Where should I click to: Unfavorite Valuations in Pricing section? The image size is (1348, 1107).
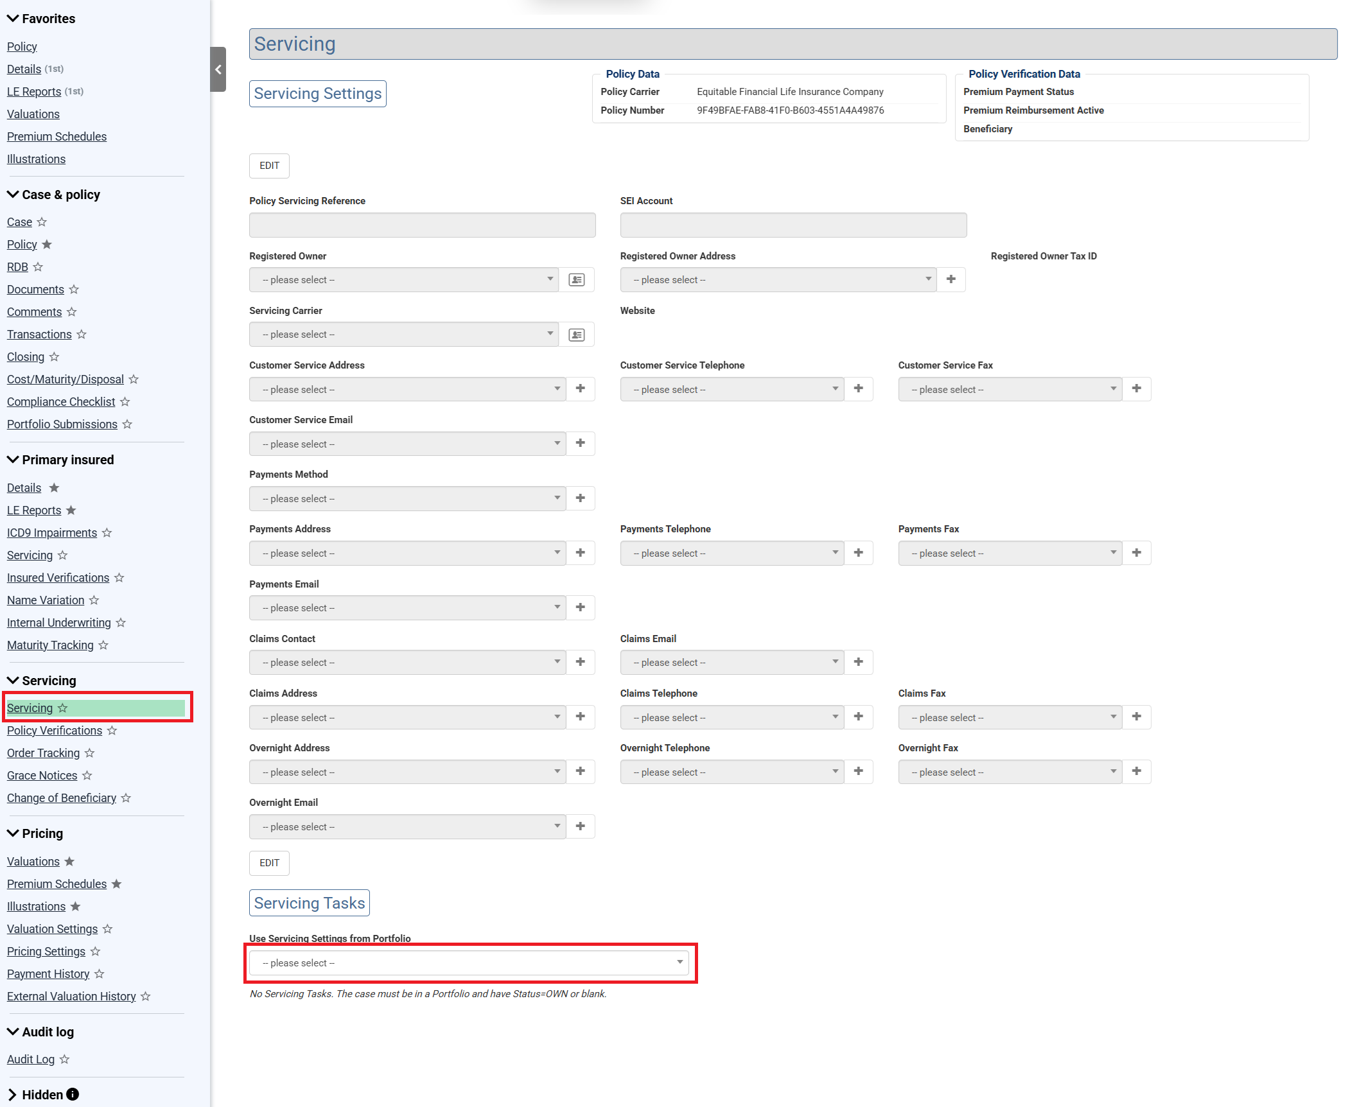click(x=69, y=862)
